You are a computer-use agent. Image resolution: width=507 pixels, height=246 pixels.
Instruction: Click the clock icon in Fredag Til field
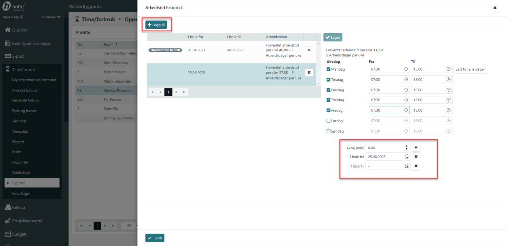[448, 111]
